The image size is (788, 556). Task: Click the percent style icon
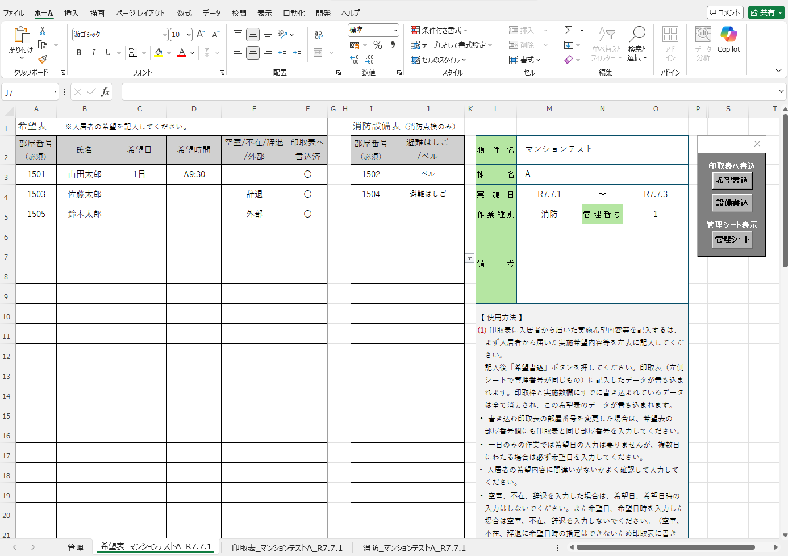click(x=378, y=45)
